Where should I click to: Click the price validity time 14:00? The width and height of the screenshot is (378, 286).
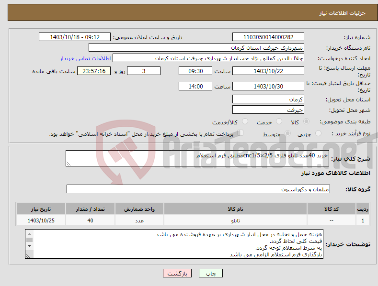195,86
